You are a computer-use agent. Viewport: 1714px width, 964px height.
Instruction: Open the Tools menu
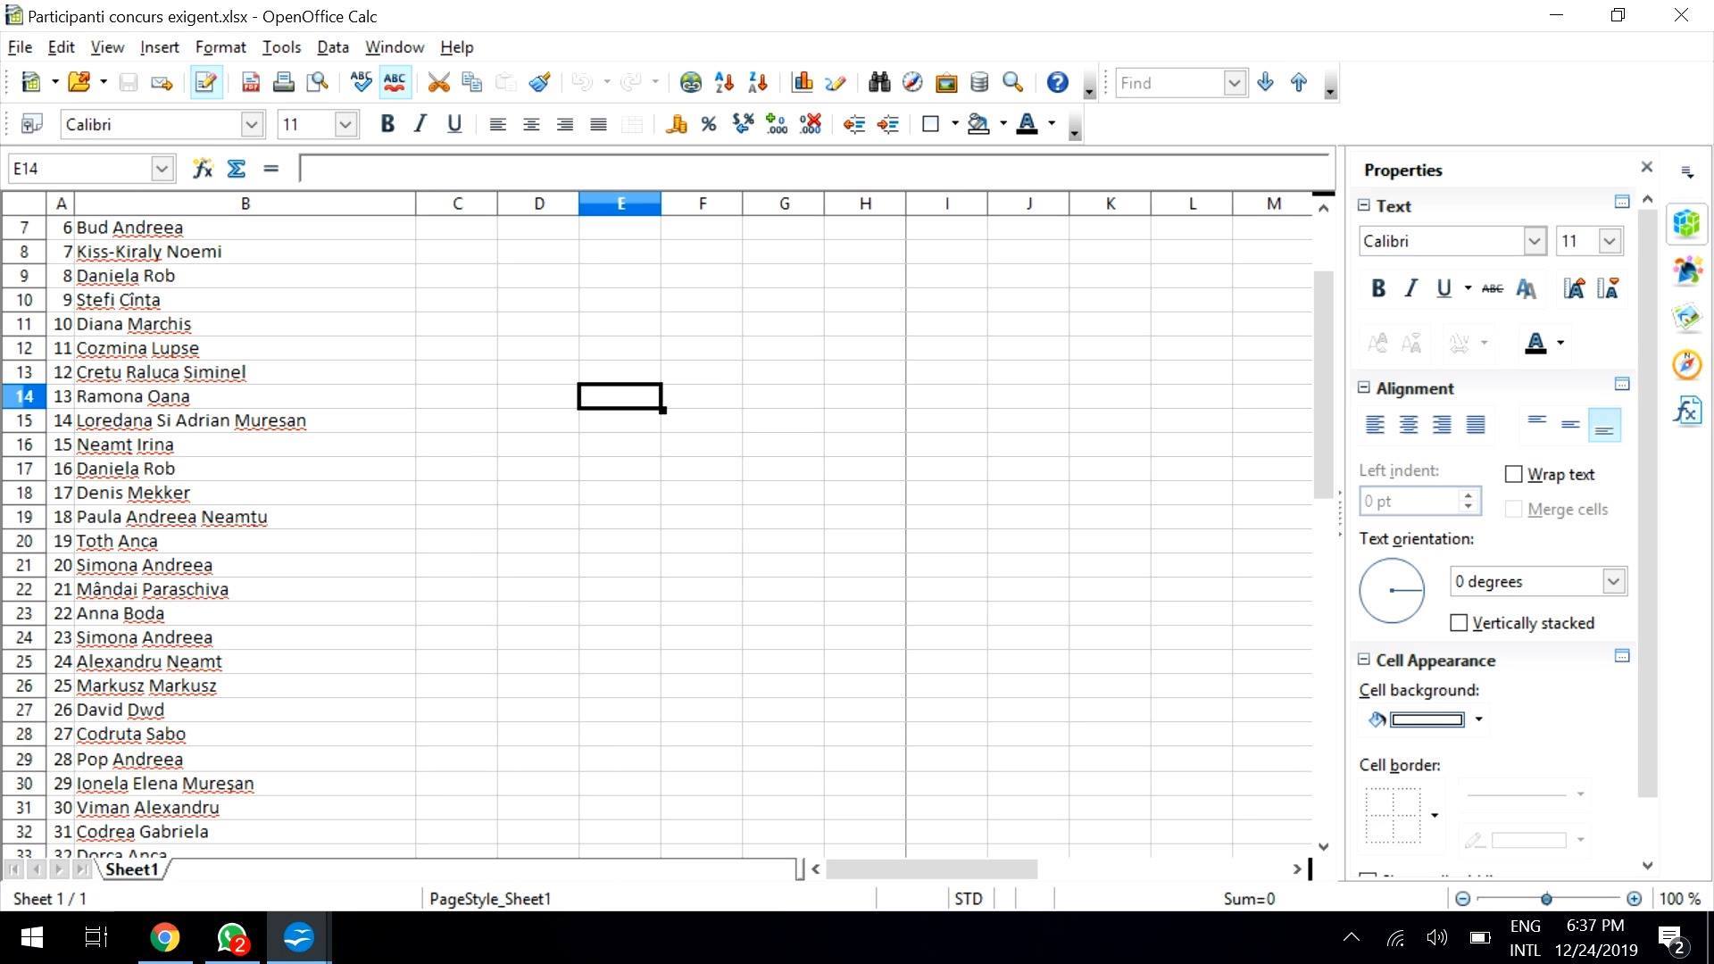click(x=281, y=47)
